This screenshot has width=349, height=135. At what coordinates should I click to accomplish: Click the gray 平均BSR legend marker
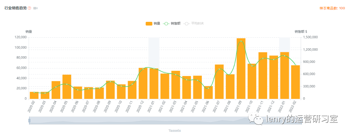pos(186,23)
